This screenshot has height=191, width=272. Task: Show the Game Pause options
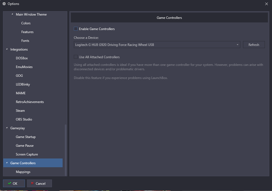point(25,146)
